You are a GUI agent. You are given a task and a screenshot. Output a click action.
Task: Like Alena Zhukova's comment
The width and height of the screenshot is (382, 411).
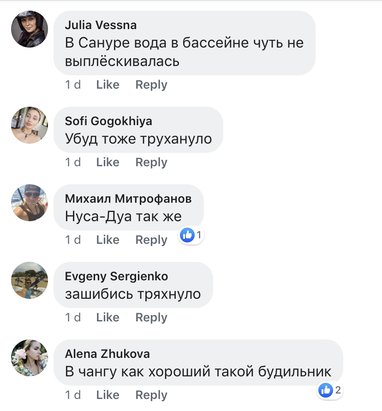pyautogui.click(x=107, y=395)
